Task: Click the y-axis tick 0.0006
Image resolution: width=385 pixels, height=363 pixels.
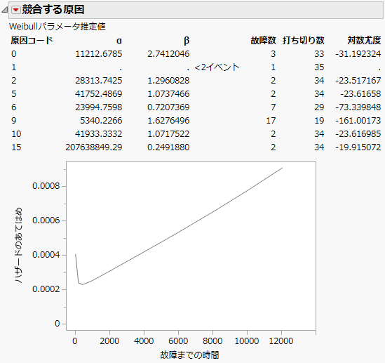Action: (46, 220)
